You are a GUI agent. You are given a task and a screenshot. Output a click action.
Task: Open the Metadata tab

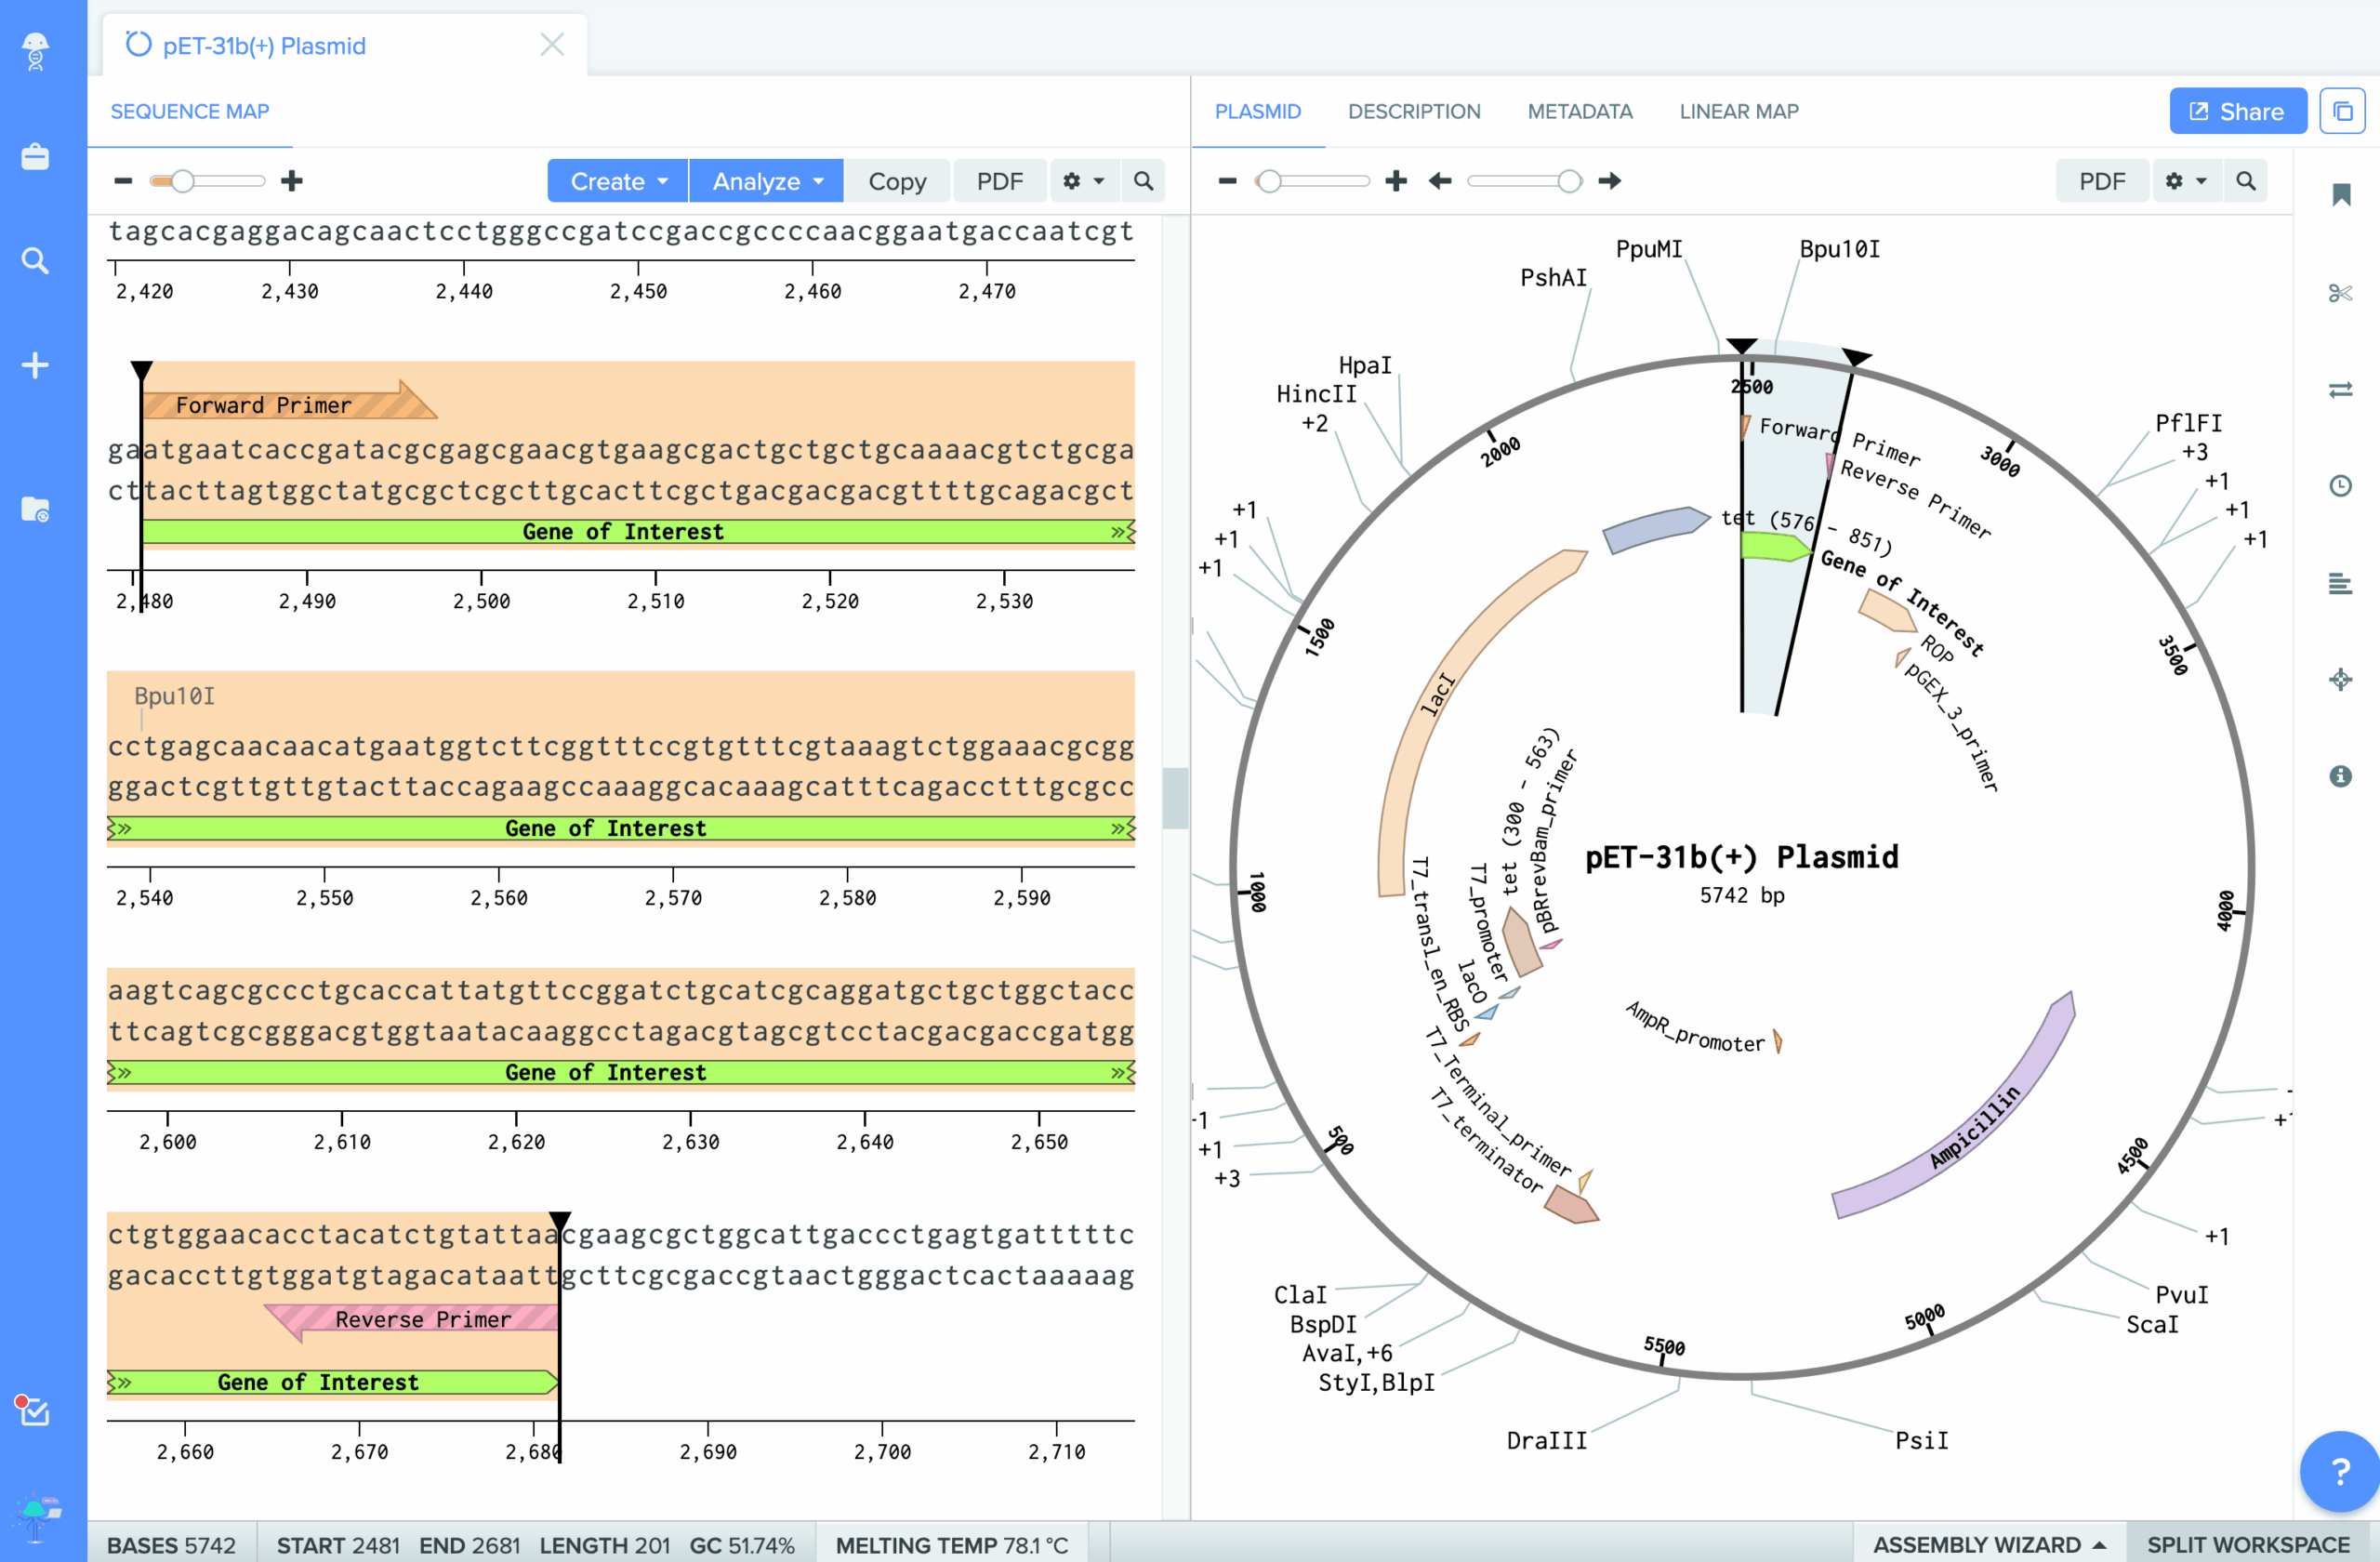click(1579, 111)
